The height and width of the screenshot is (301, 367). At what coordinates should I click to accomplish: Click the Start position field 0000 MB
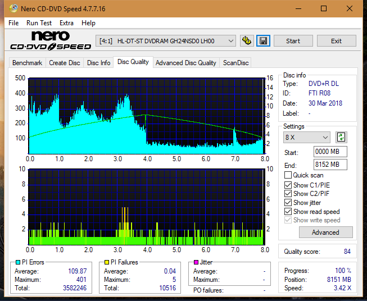click(x=330, y=152)
